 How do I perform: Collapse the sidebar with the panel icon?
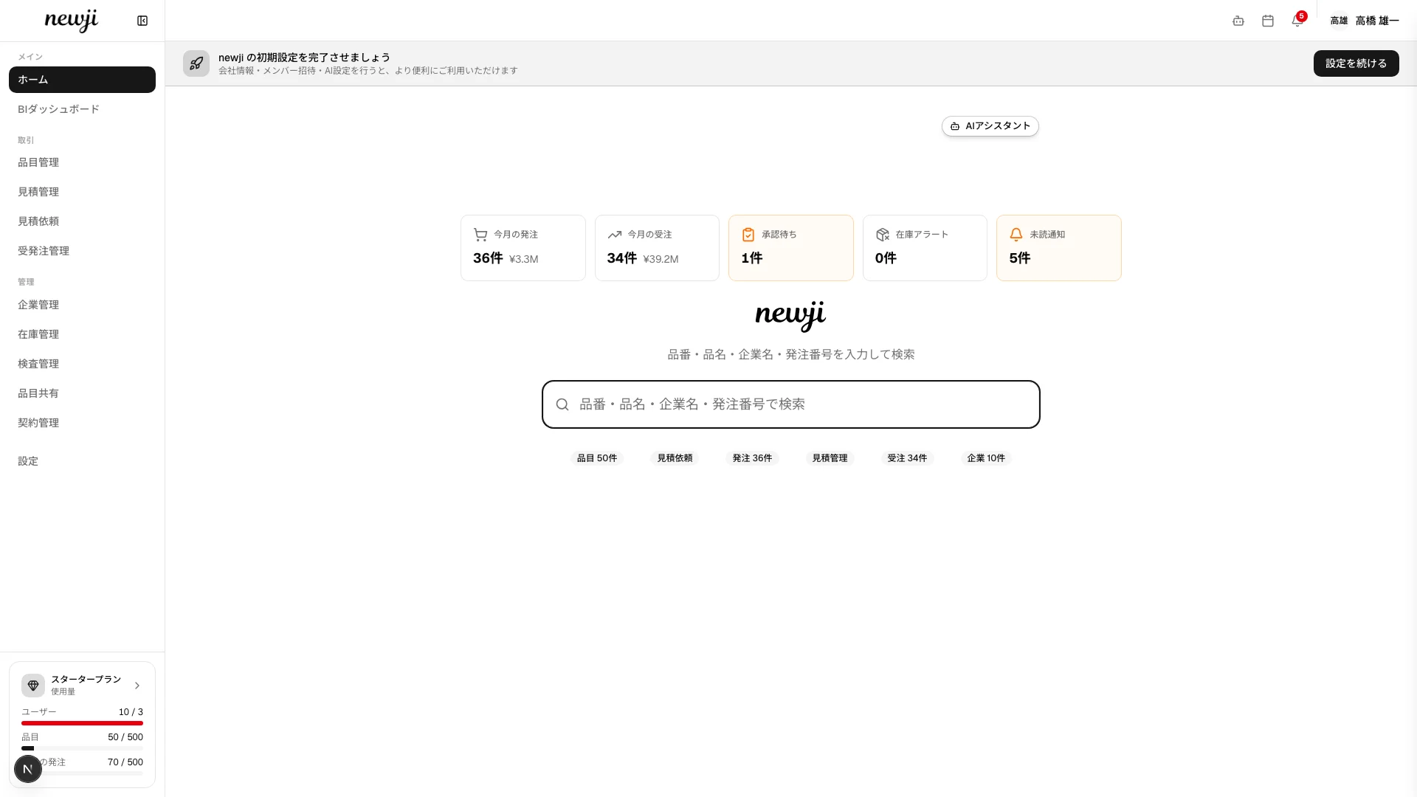142,21
